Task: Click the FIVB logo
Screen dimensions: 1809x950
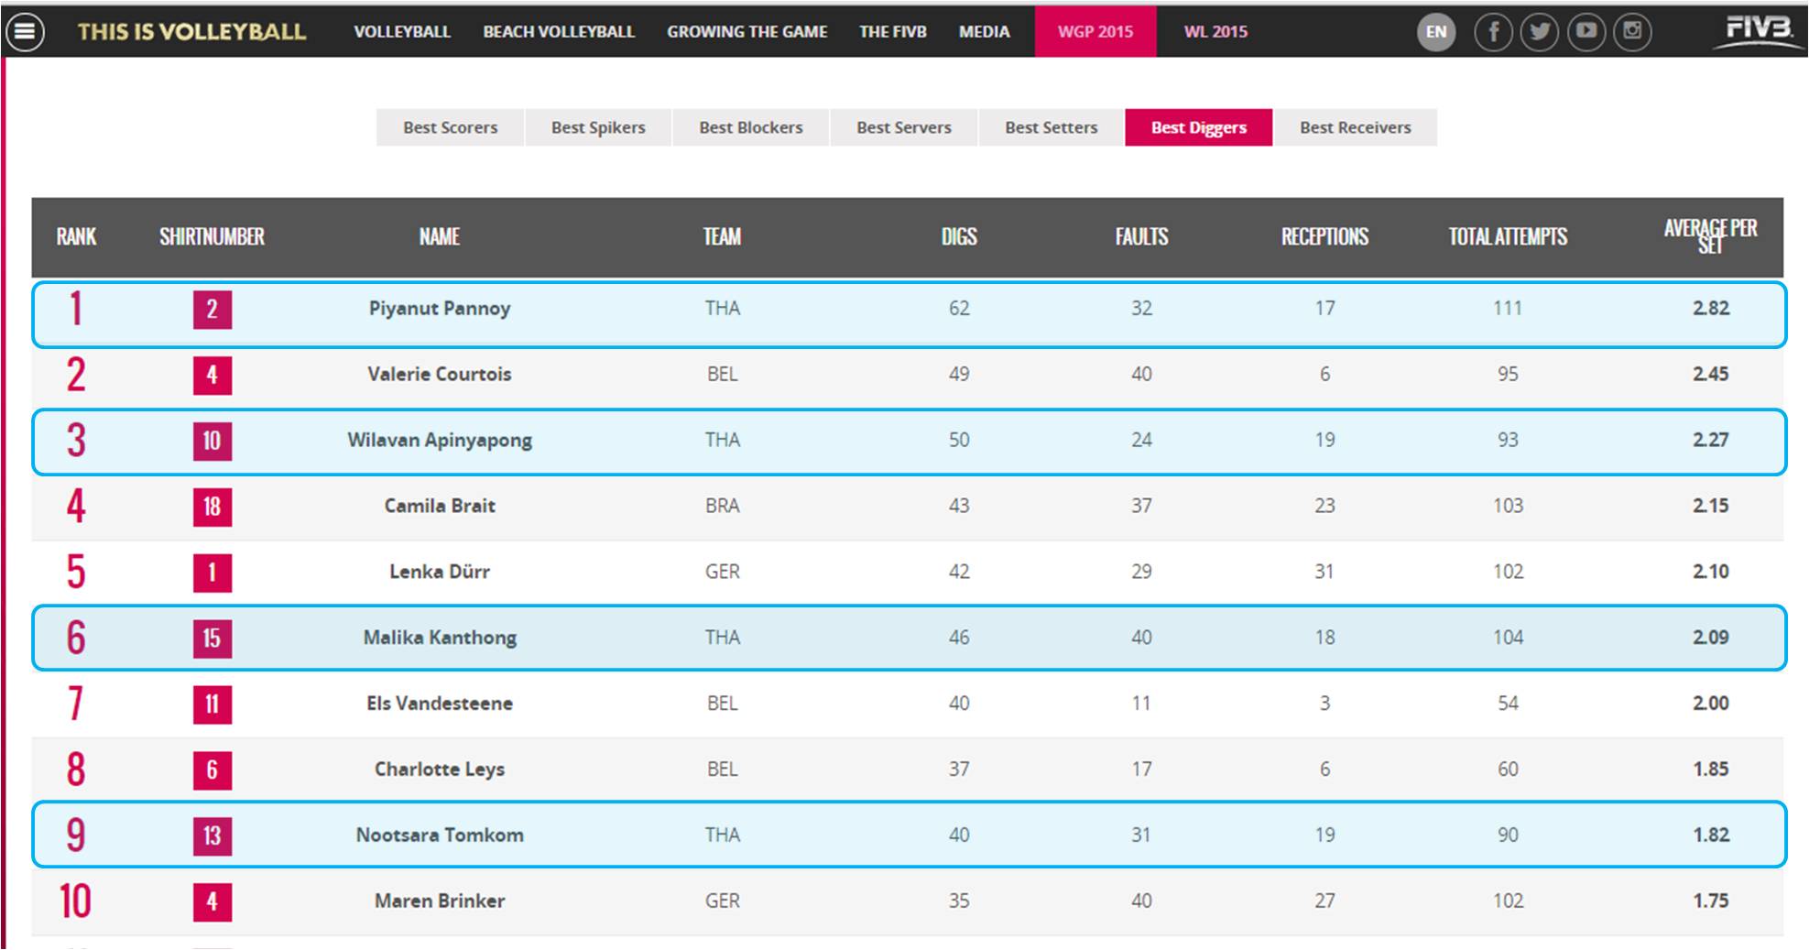Action: tap(1758, 30)
